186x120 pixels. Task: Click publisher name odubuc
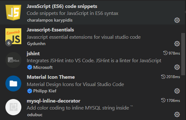pyautogui.click(x=35, y=115)
